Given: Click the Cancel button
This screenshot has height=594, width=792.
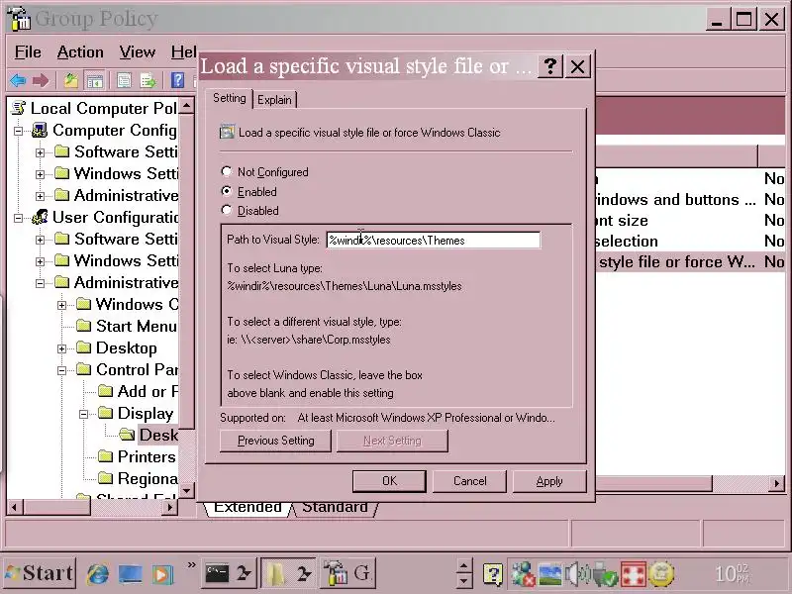Looking at the screenshot, I should [469, 481].
